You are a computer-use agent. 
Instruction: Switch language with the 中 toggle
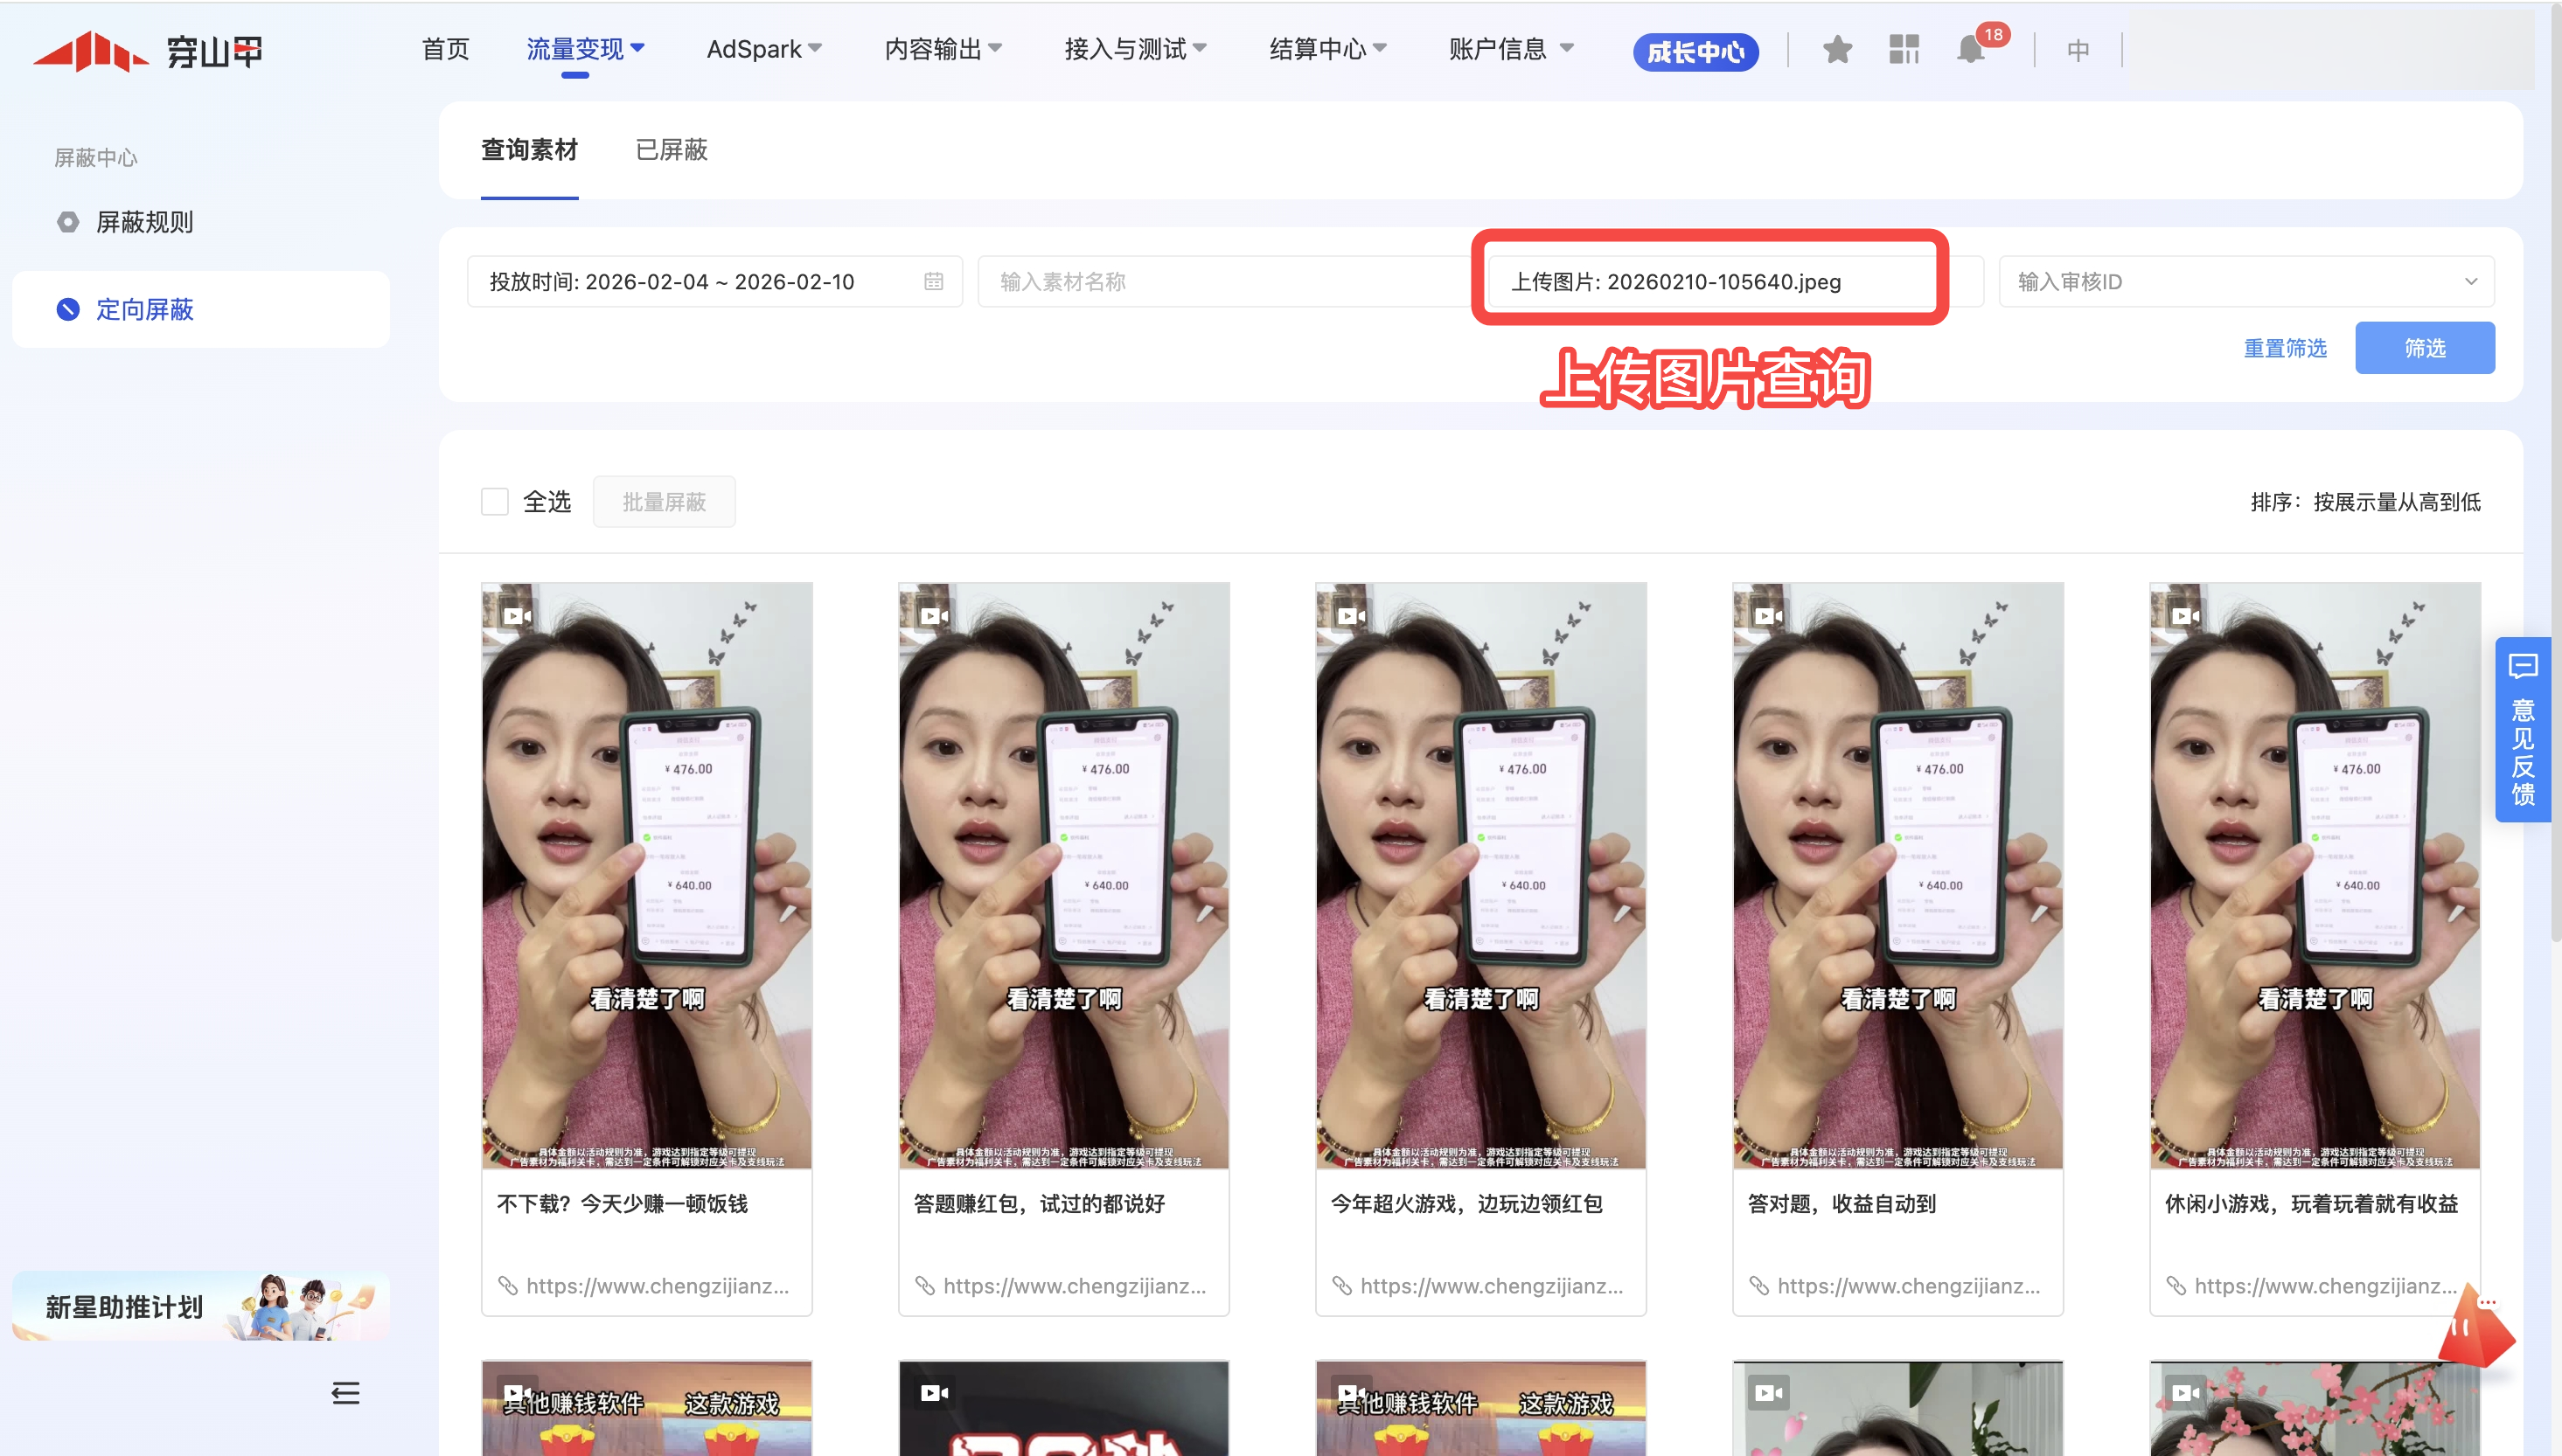[2078, 50]
